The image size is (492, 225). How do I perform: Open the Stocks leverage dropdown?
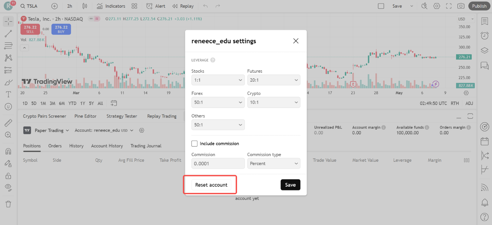(218, 80)
